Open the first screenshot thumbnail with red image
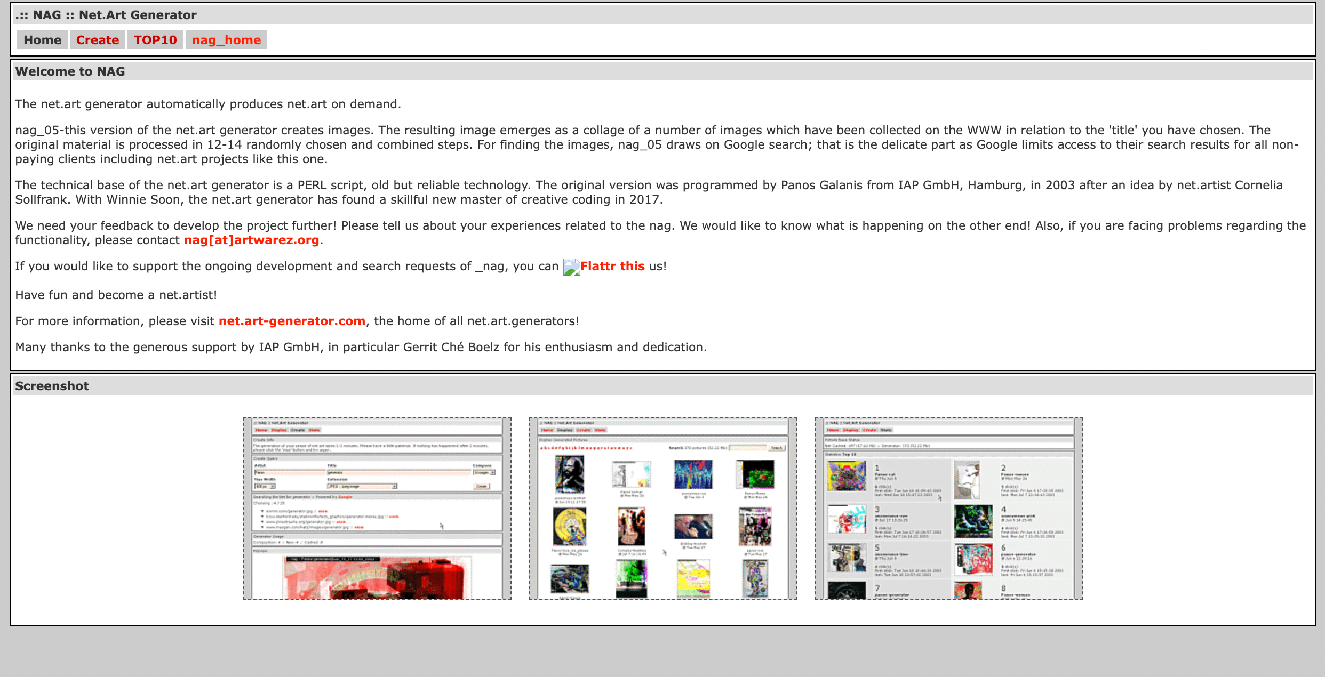1325x677 pixels. click(x=377, y=508)
